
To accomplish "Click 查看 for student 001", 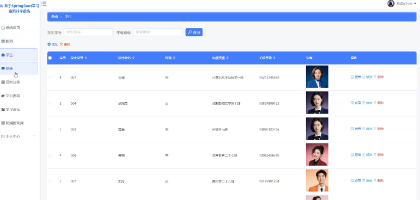I will click(356, 77).
